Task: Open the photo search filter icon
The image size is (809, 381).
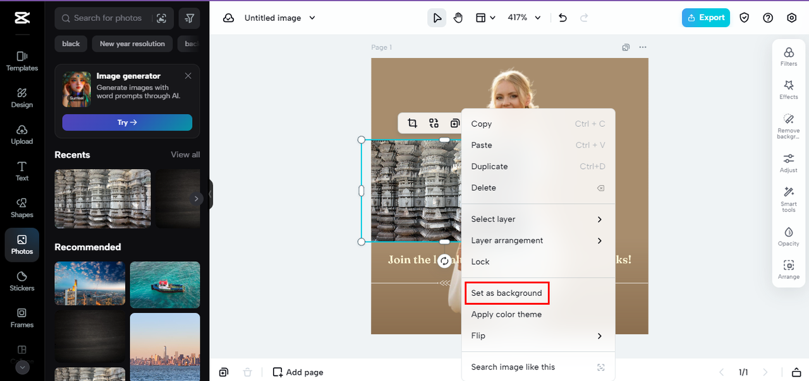Action: point(189,18)
